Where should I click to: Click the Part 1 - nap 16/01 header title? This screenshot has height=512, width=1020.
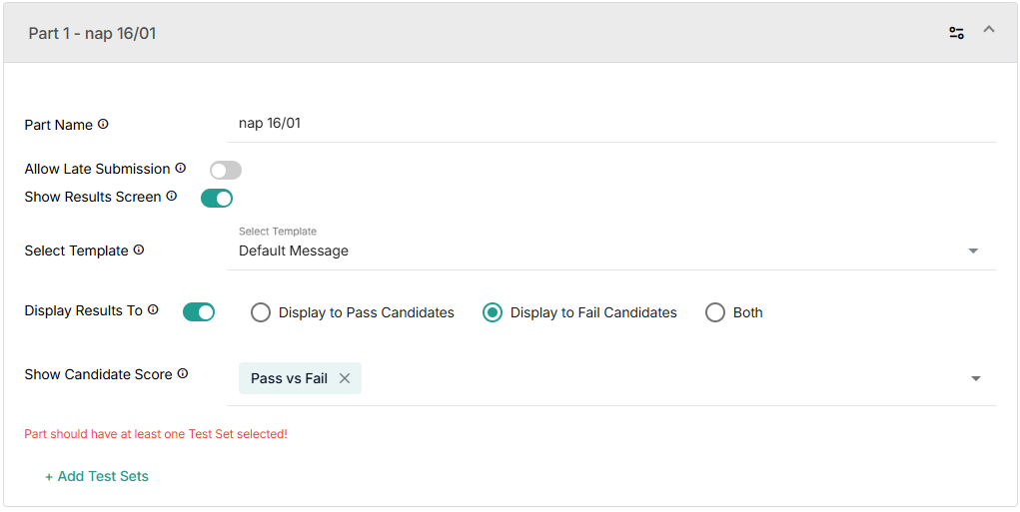92,33
